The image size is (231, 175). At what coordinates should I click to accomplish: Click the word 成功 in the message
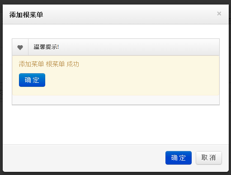click(73, 64)
